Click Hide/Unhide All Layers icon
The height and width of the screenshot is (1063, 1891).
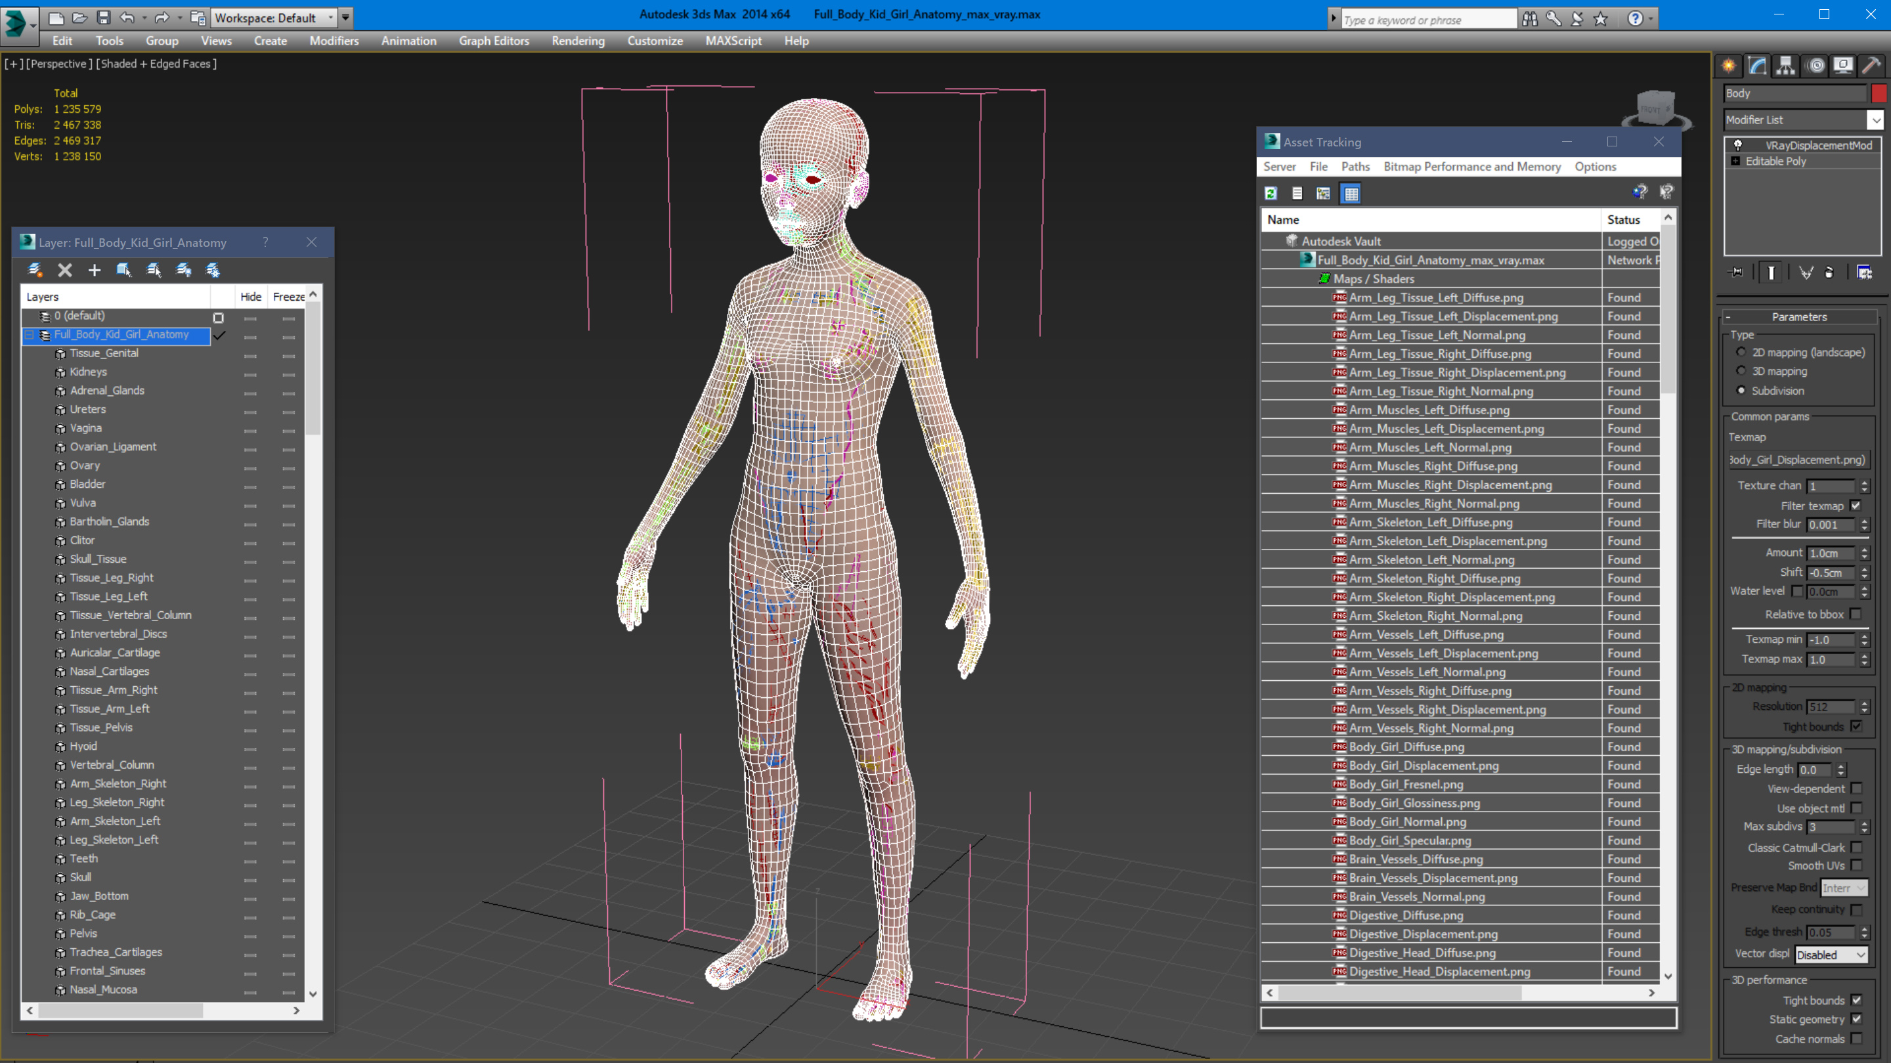184,270
